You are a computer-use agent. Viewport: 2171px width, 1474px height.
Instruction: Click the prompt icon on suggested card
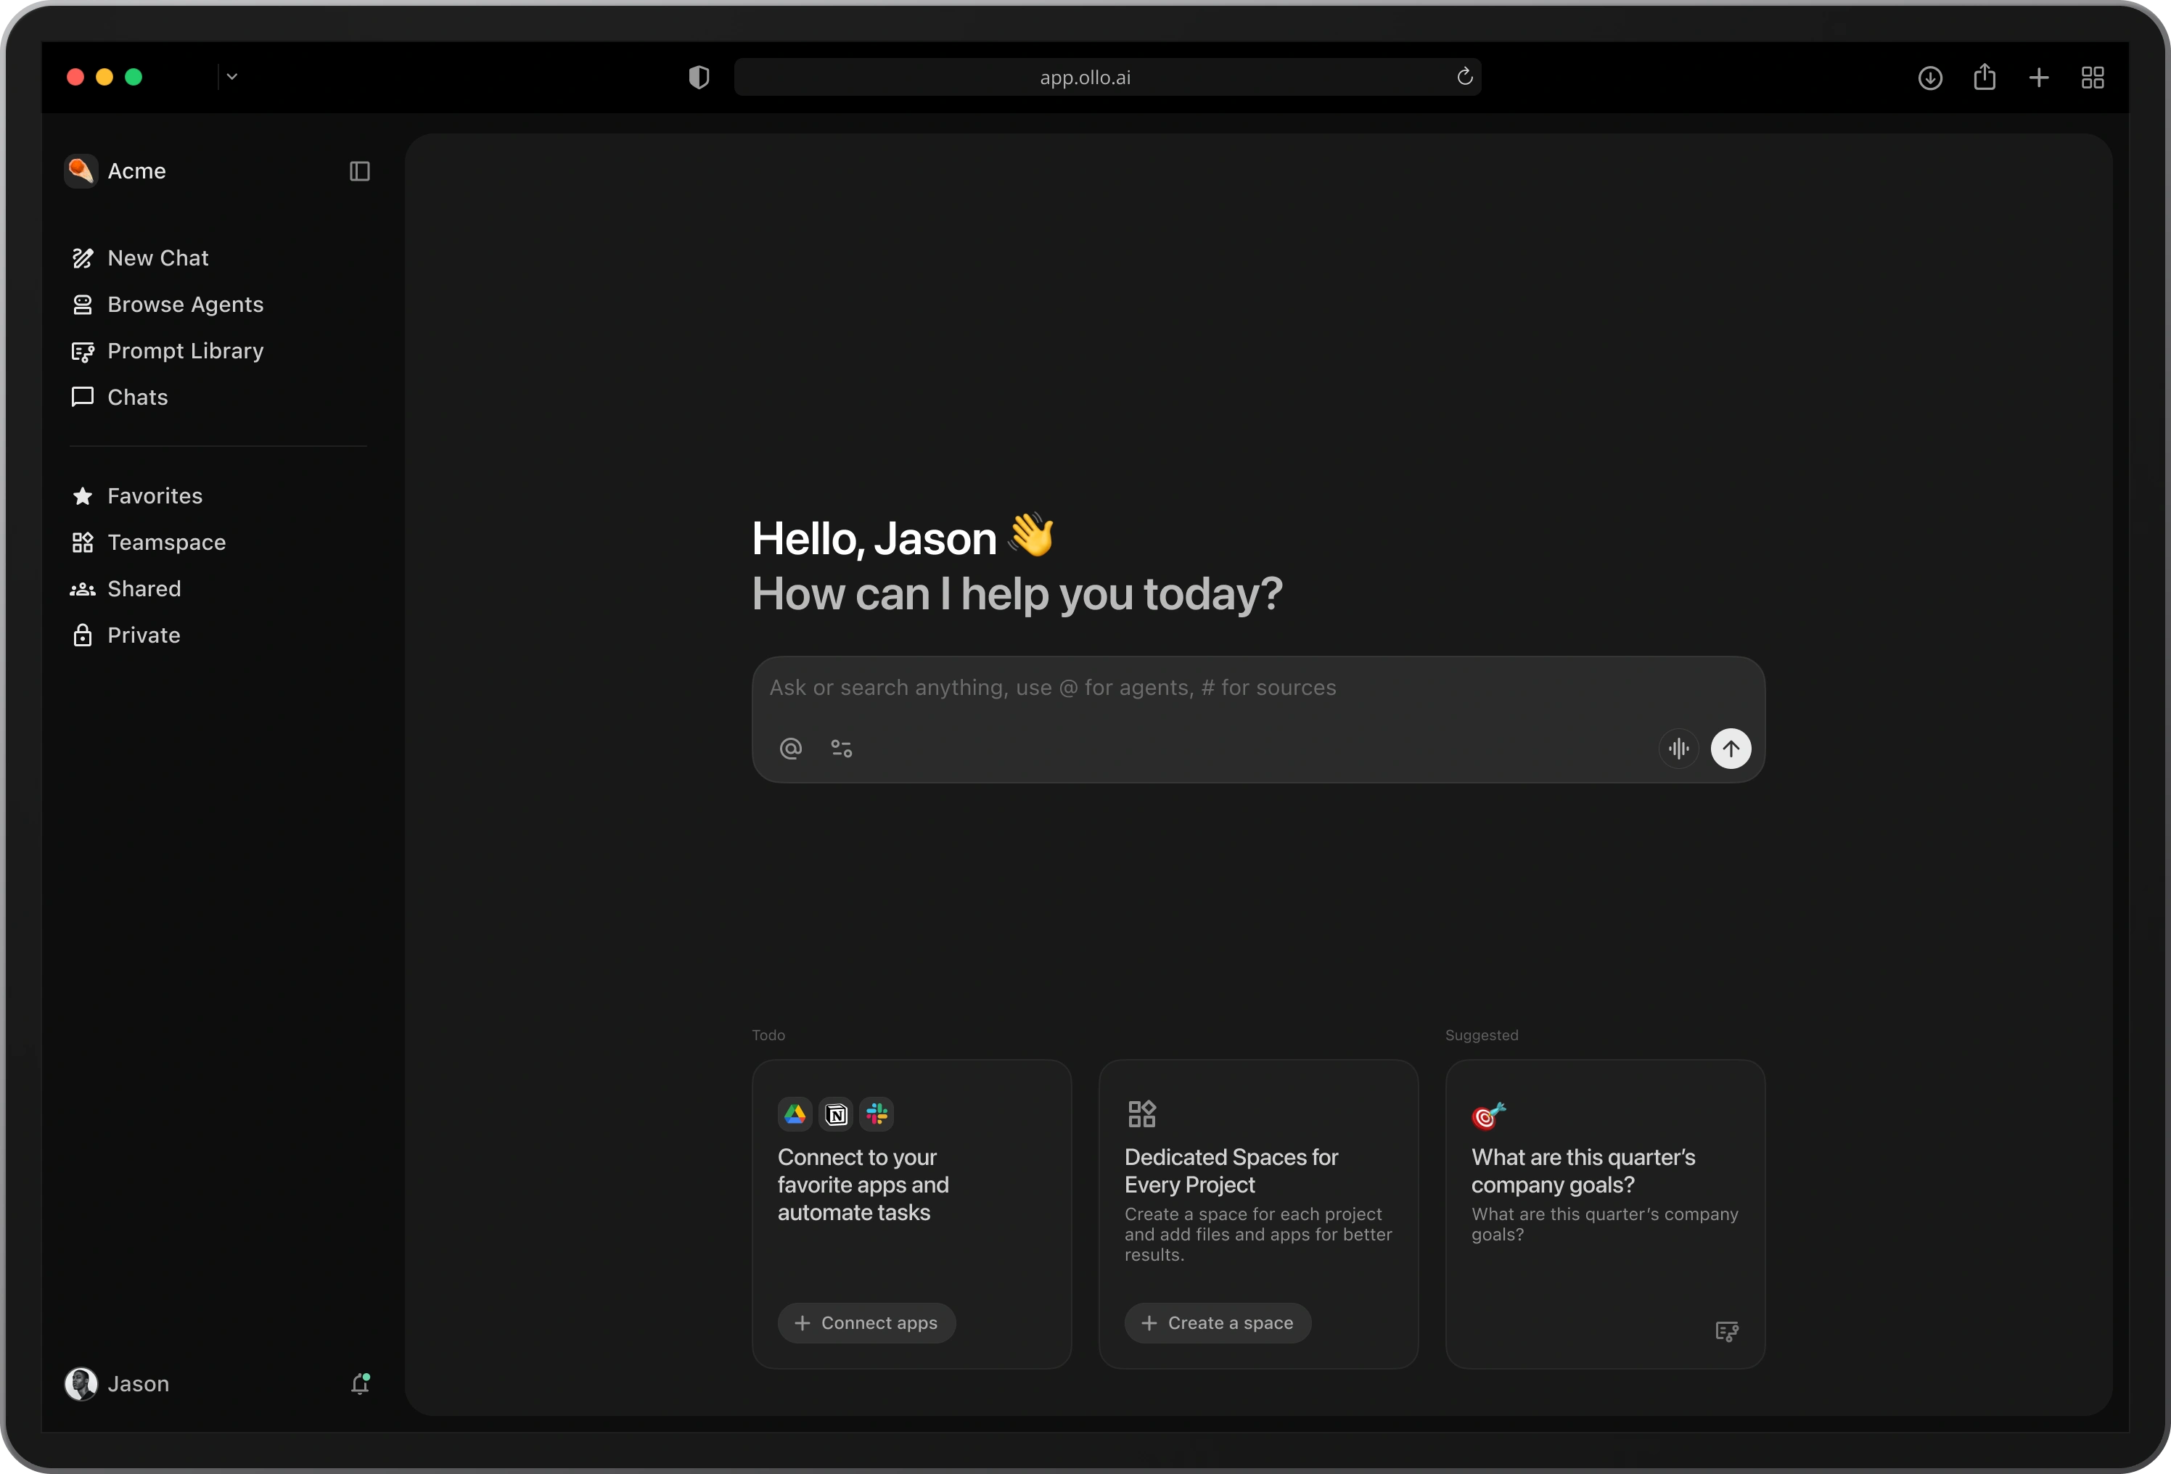pos(1726,1331)
